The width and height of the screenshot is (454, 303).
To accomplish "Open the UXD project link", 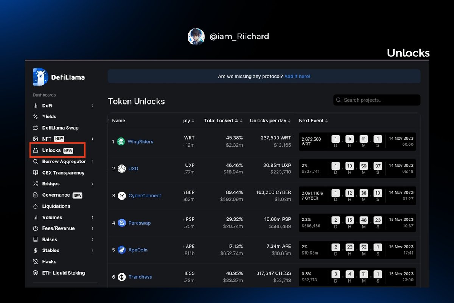I will (x=134, y=169).
